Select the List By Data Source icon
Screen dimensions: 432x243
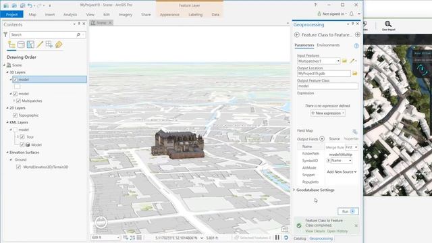(21, 45)
